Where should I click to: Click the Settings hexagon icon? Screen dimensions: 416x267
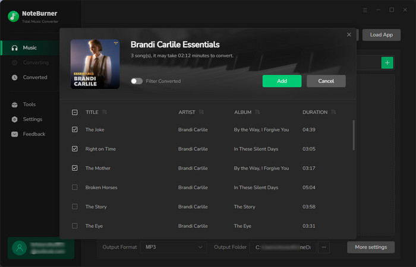(15, 119)
